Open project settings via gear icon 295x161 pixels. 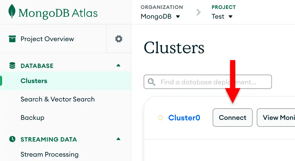click(x=119, y=39)
